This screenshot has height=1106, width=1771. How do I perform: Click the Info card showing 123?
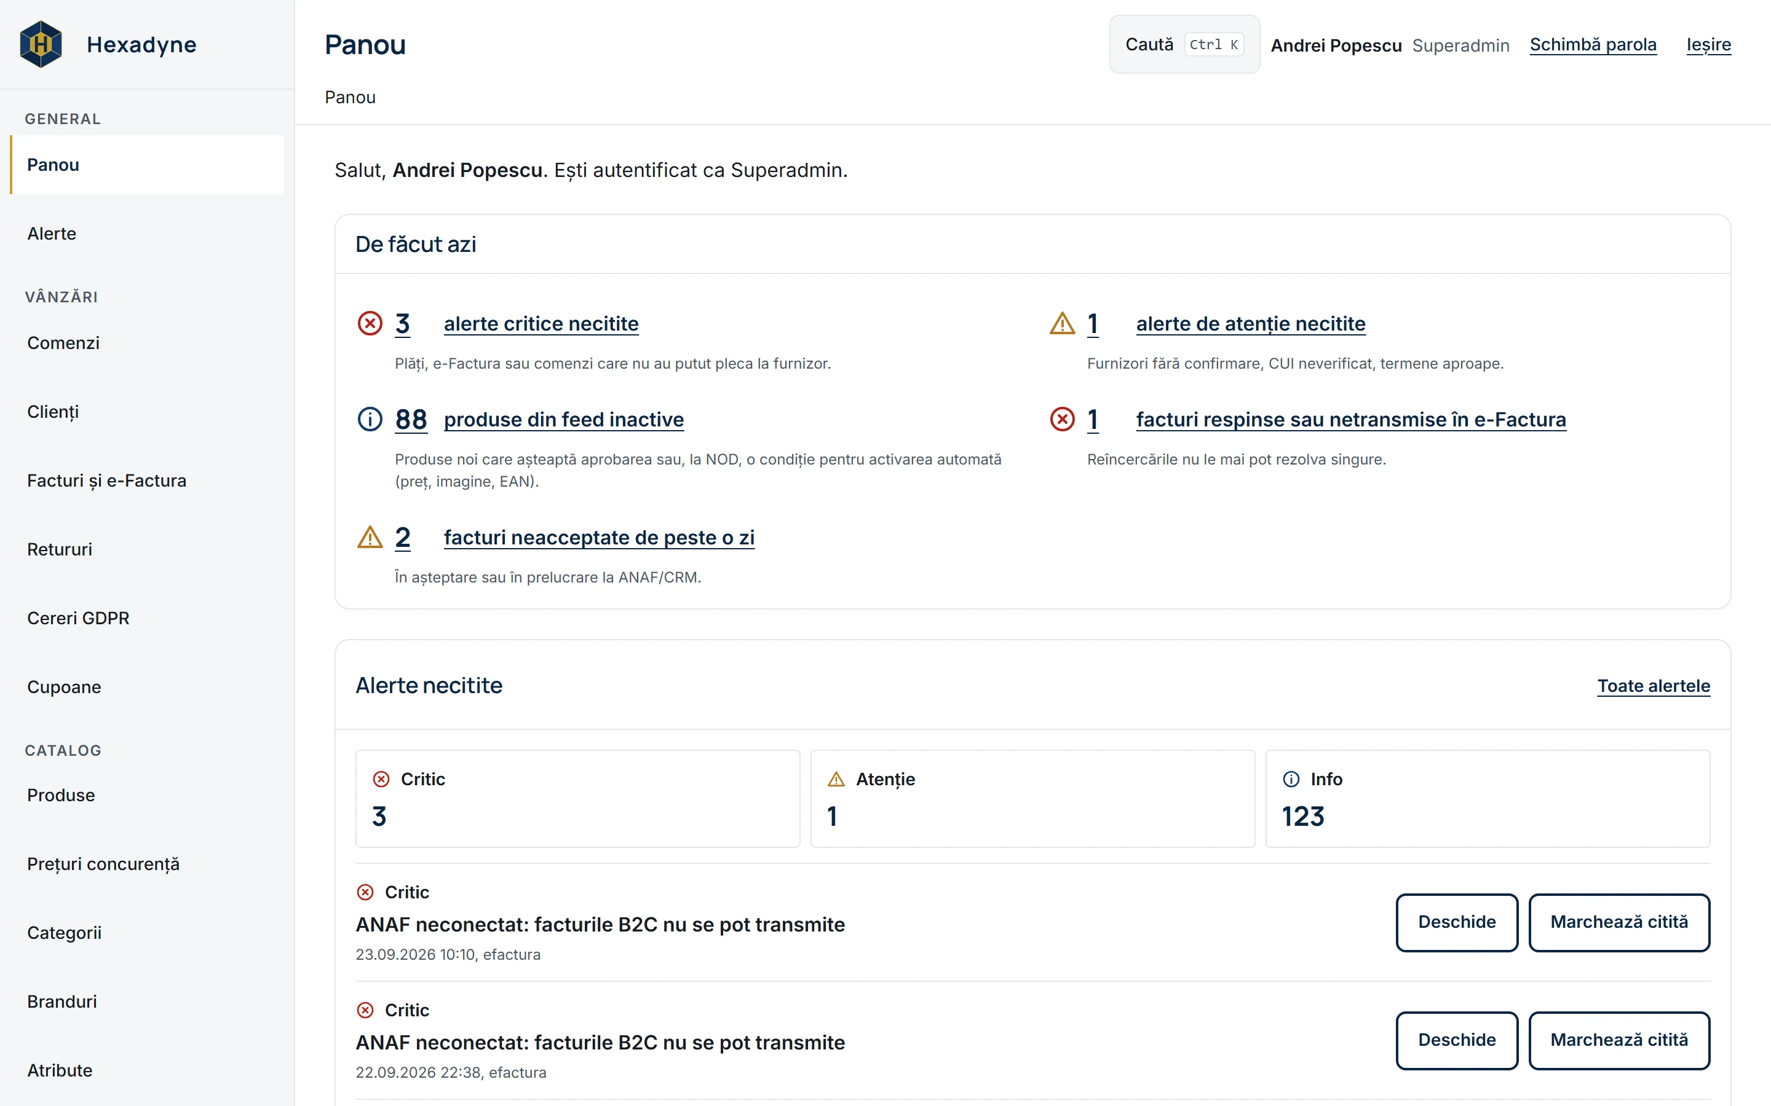click(1487, 798)
